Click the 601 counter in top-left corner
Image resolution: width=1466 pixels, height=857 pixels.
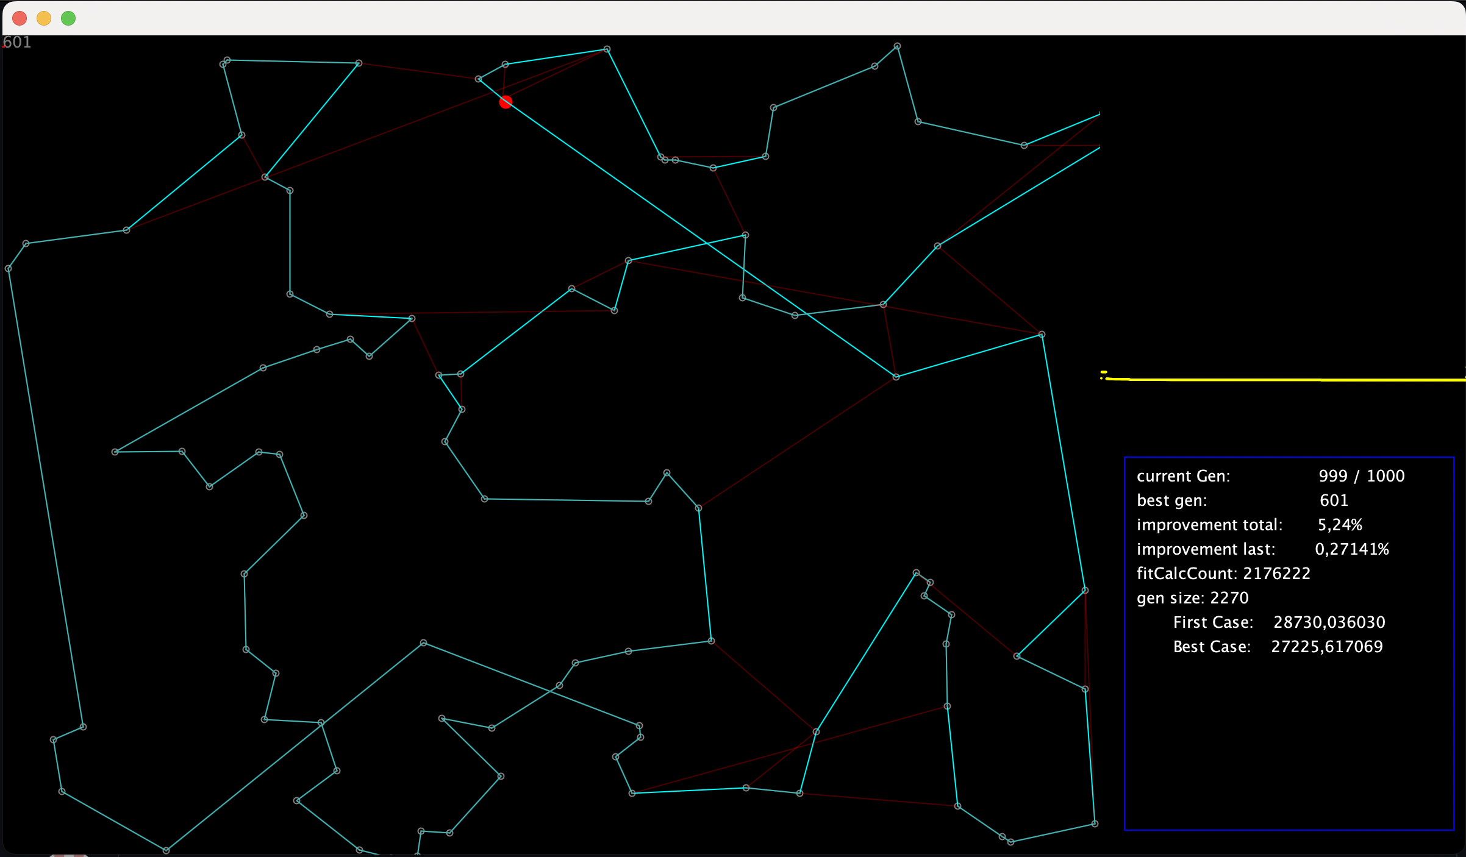[x=17, y=42]
